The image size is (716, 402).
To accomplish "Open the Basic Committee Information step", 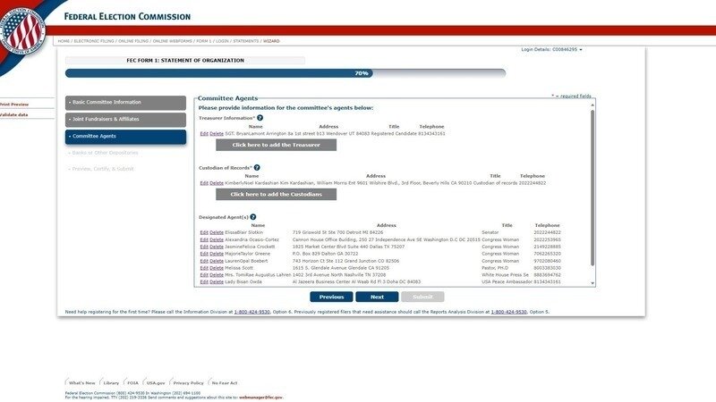I will [x=125, y=103].
